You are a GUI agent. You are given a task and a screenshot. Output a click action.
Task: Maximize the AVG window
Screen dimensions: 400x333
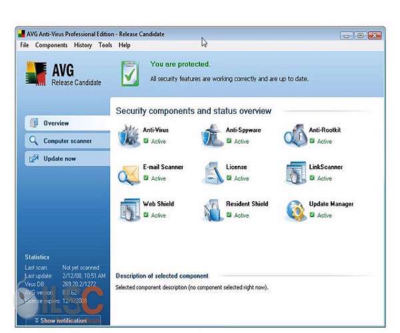361,35
